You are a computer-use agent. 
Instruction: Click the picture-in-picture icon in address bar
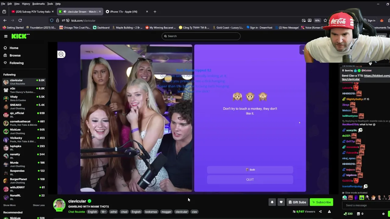(x=304, y=20)
